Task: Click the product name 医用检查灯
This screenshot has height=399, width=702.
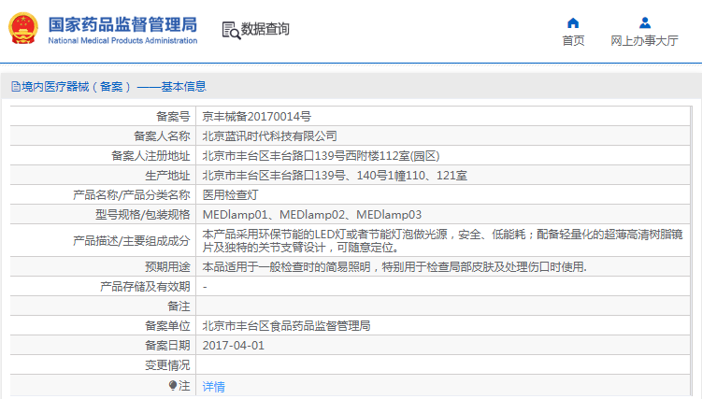Action: 230,195
